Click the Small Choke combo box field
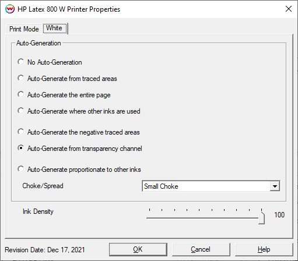This screenshot has height=261, width=298. [211, 186]
